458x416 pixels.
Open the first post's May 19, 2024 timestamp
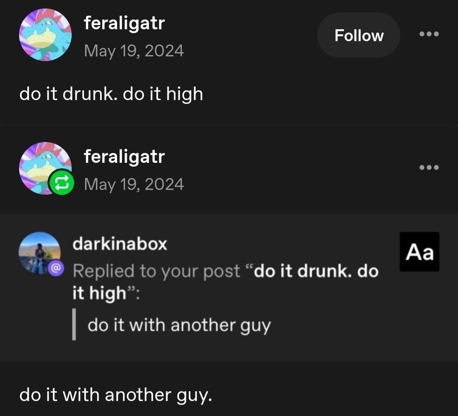pos(134,51)
